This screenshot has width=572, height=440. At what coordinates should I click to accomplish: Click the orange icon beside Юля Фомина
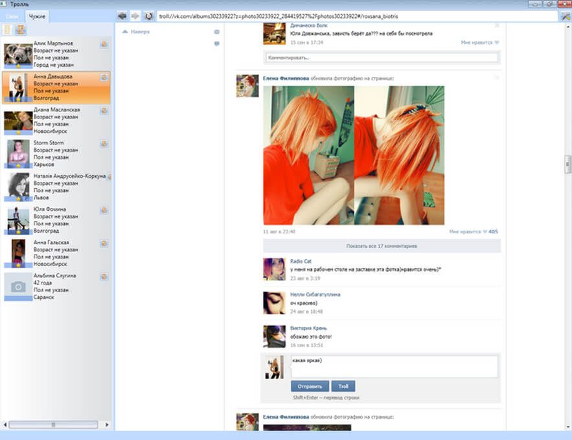(104, 210)
